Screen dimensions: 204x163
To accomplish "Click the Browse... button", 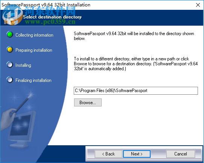I will click(88, 103).
